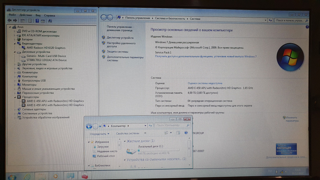Select Рабочий стол in navigation pane

[x=106, y=156]
